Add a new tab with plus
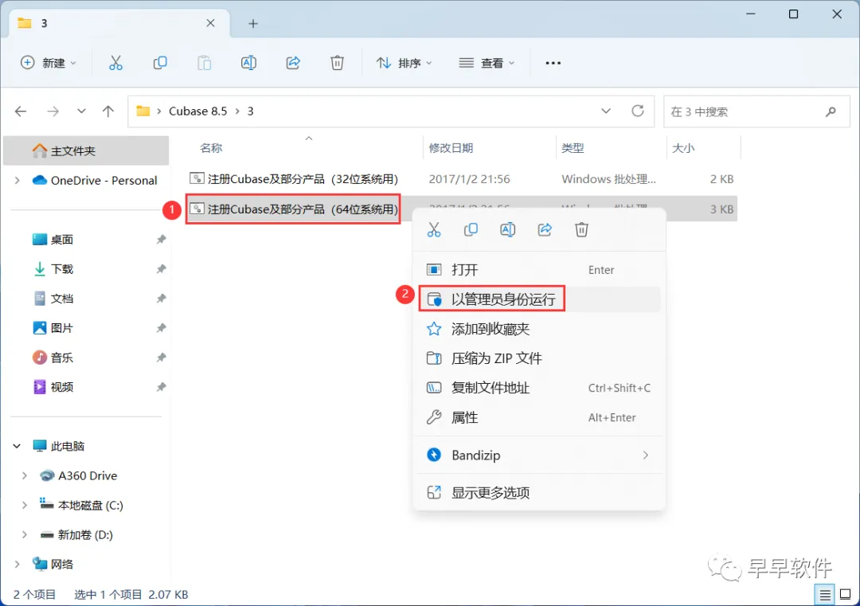 253,24
